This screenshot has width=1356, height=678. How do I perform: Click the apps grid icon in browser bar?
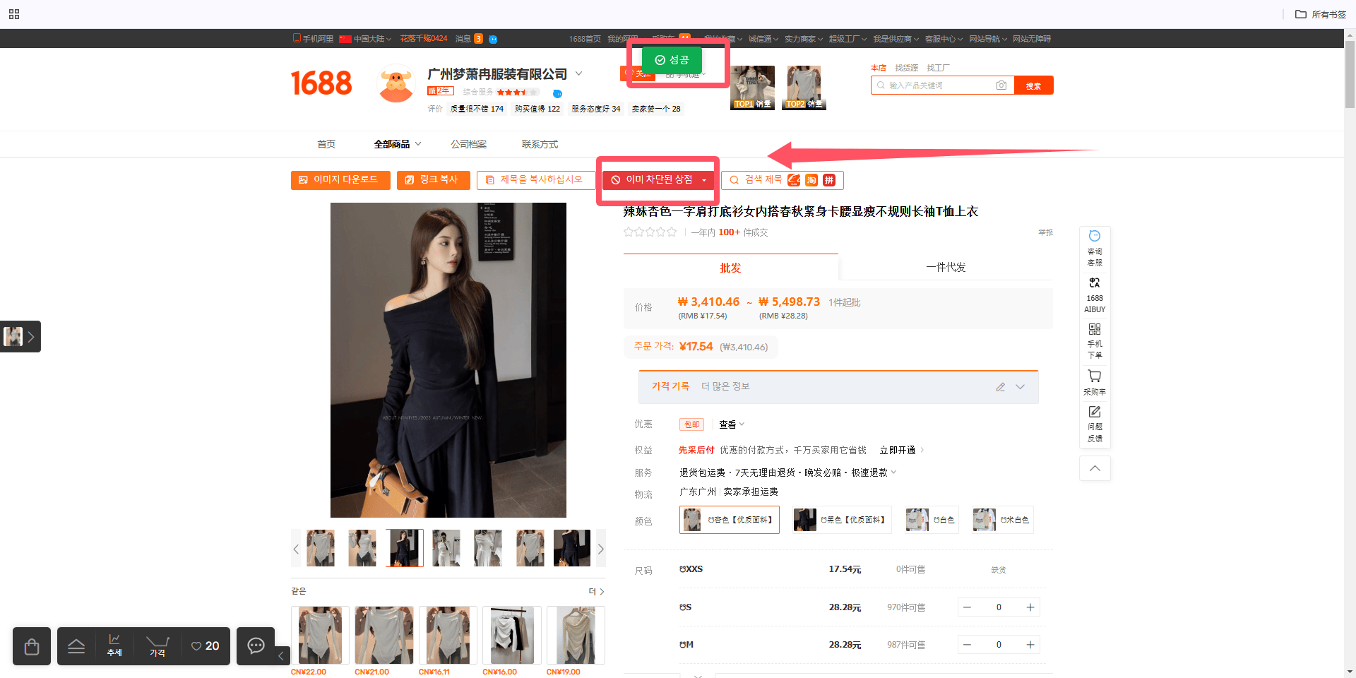click(14, 14)
